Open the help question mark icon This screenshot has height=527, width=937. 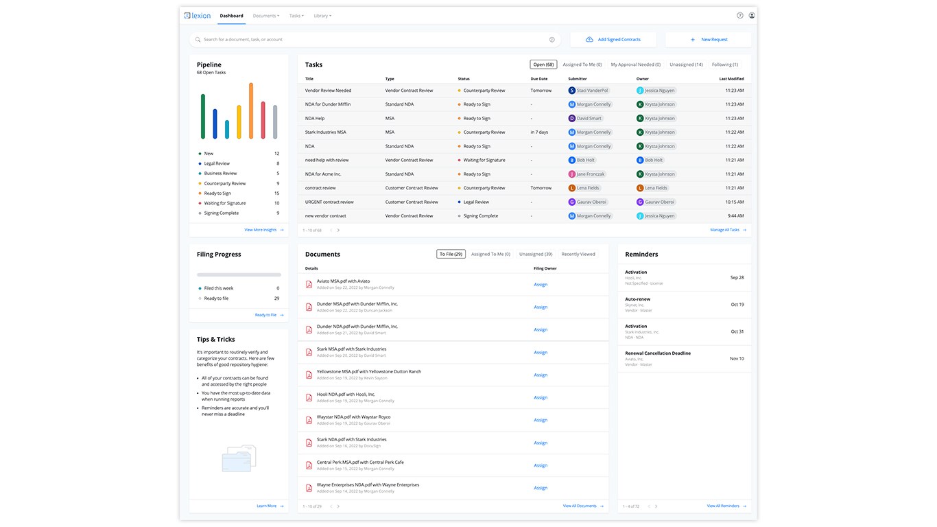click(740, 15)
